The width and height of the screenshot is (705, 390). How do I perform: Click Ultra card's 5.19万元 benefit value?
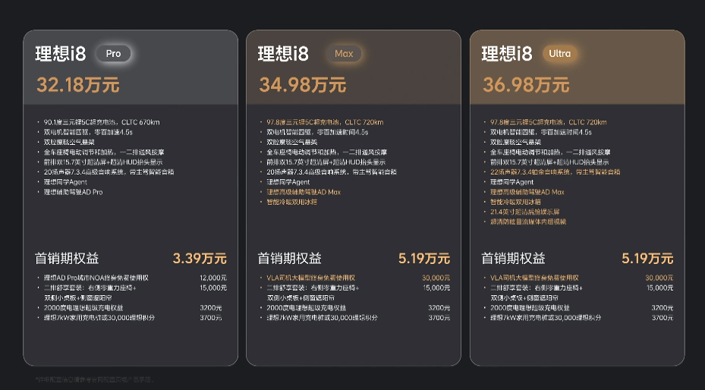coord(647,258)
